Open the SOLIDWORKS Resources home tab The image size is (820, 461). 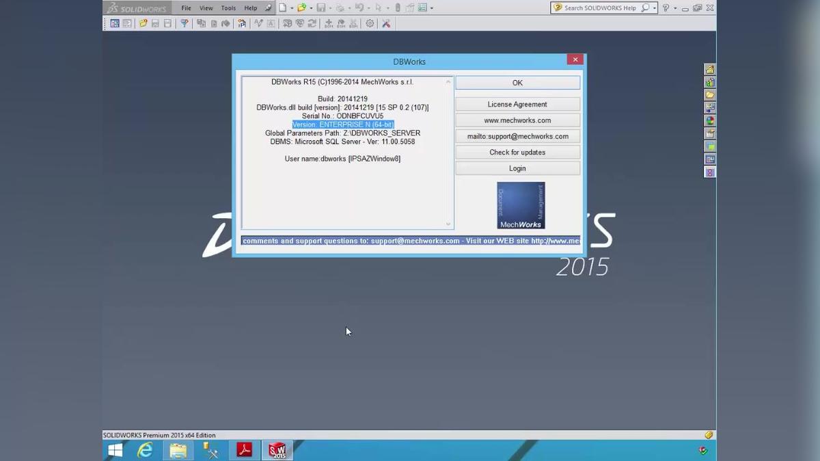click(710, 70)
